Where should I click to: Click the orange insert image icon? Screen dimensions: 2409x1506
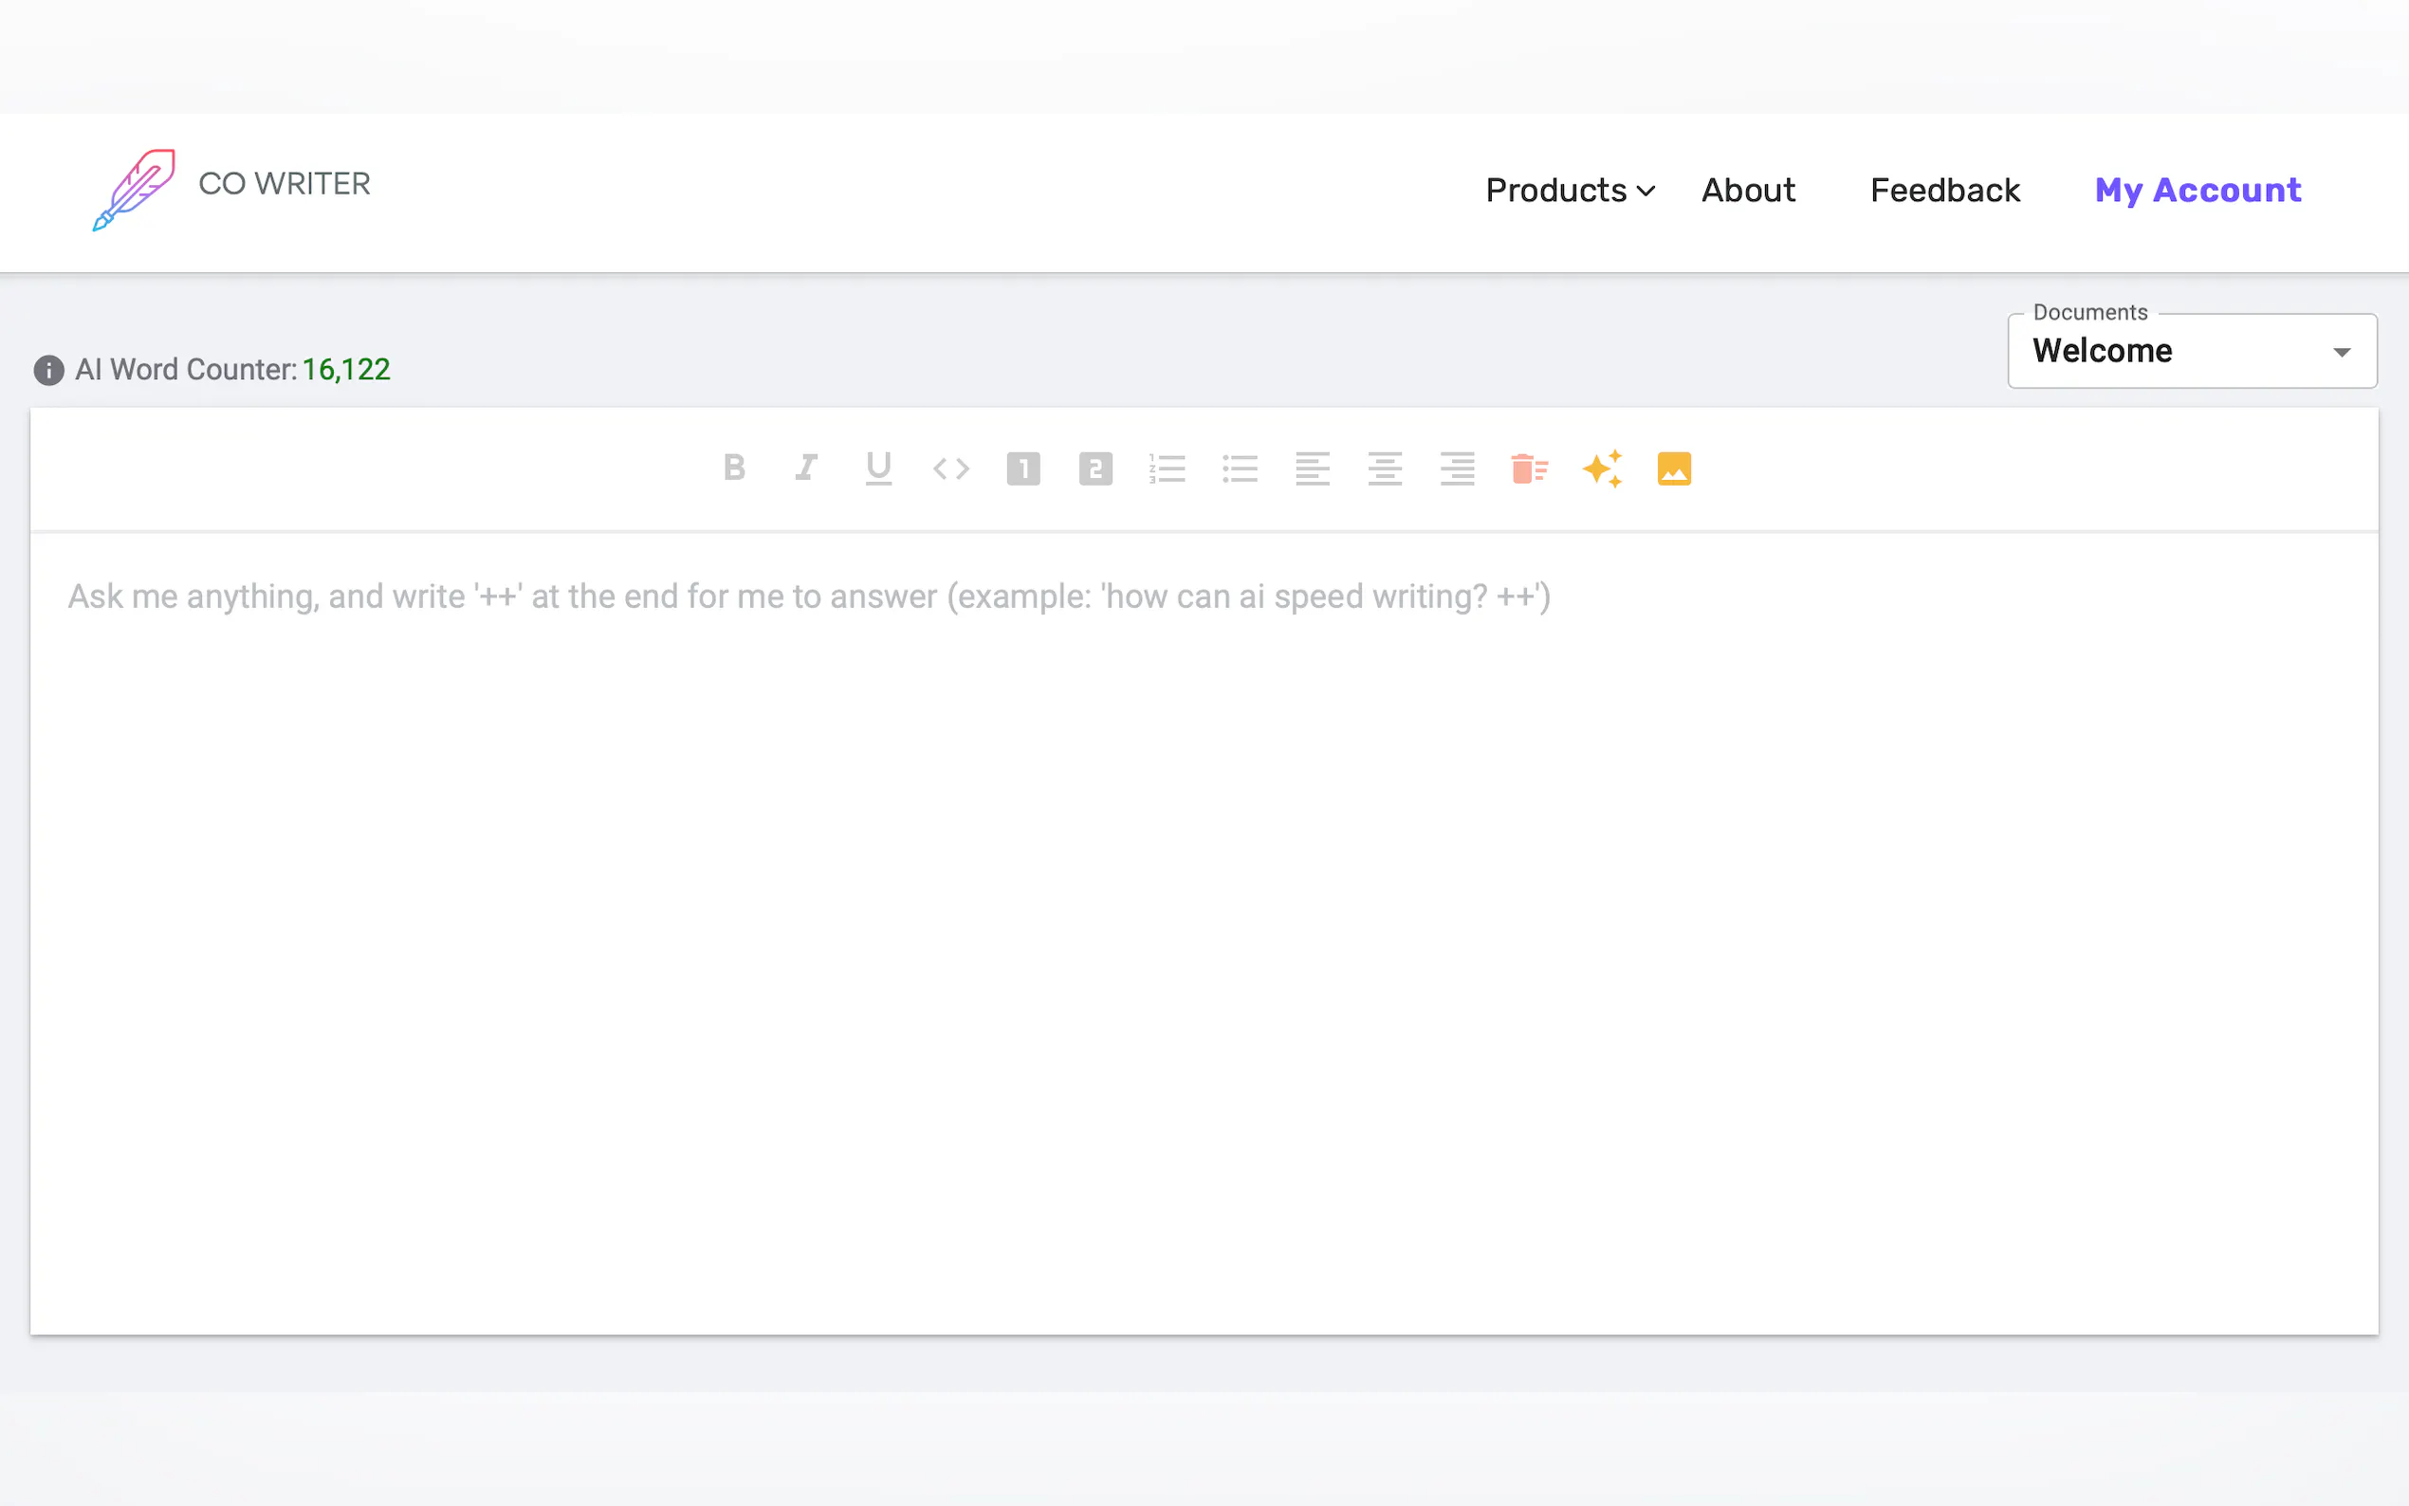point(1674,468)
